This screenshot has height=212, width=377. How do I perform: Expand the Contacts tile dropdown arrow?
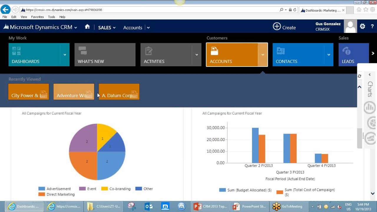(x=329, y=55)
